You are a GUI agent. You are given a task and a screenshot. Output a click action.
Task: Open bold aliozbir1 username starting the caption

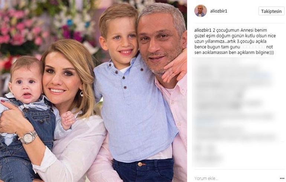[203, 30]
